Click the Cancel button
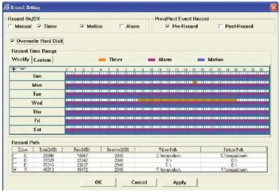Screen dimensions: 280x191 [139, 182]
